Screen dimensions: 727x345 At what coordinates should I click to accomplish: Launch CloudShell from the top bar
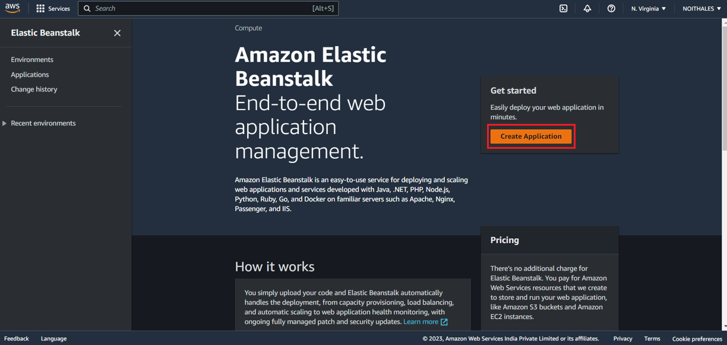[563, 8]
